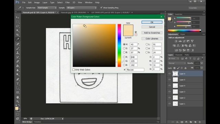Viewport: 220px width, 124px height.
Task: Select the Dodge tool
Action: tap(18, 75)
